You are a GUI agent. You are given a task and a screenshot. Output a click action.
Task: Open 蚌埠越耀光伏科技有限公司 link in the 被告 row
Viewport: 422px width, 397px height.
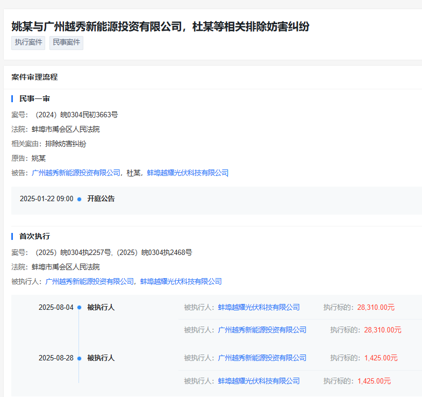188,173
